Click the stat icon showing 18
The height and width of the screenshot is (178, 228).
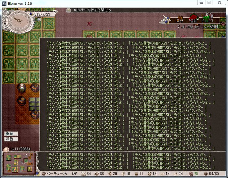[x=150, y=174]
